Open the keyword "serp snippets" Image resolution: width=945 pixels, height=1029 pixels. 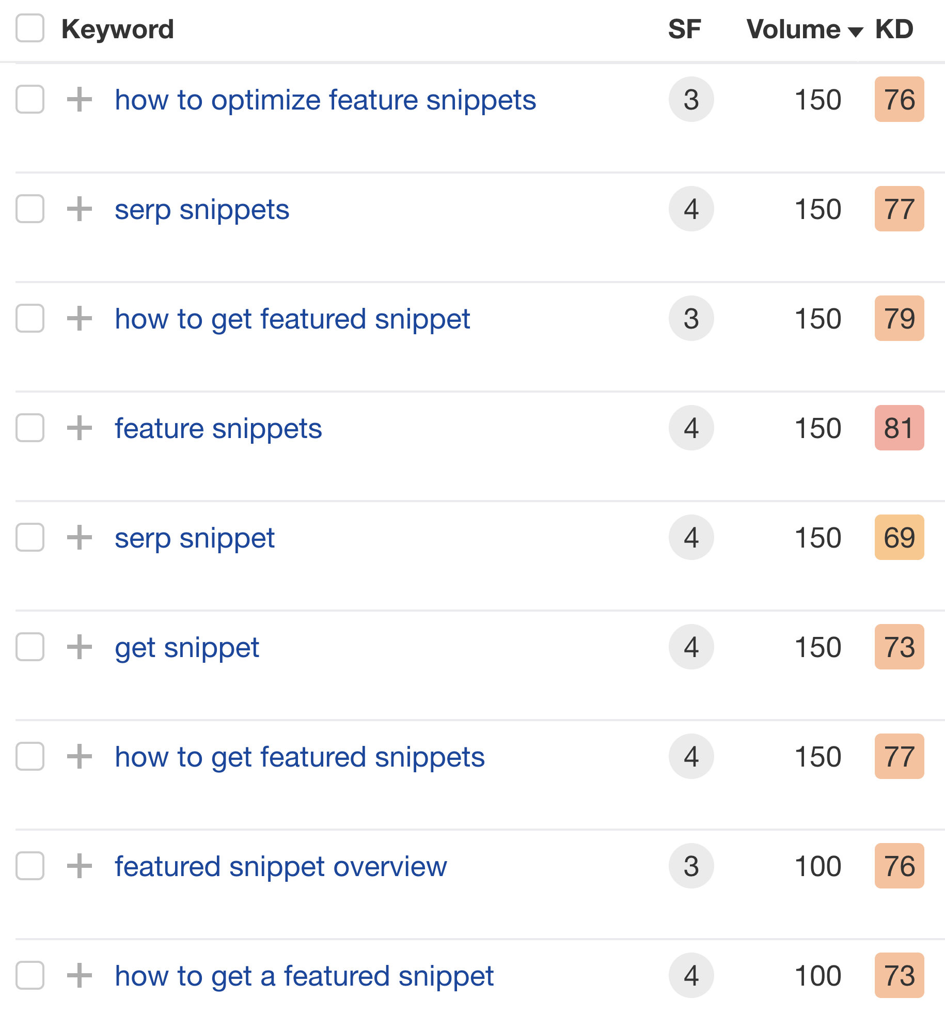[201, 209]
